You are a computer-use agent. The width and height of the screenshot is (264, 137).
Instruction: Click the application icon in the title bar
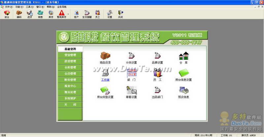click(x=2, y=2)
